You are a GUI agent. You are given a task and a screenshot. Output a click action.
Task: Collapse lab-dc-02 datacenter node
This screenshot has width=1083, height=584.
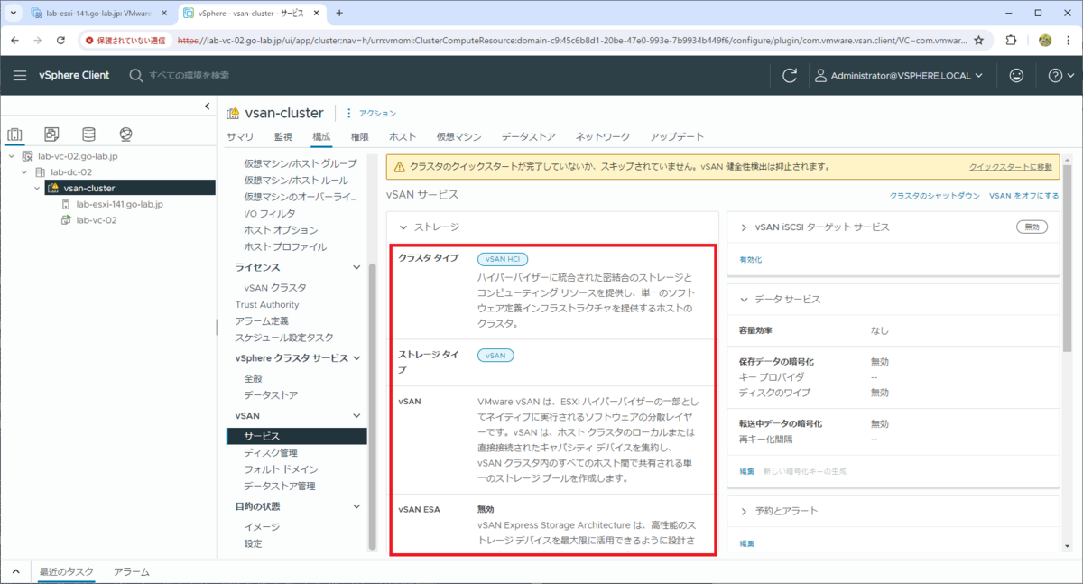[x=24, y=172]
